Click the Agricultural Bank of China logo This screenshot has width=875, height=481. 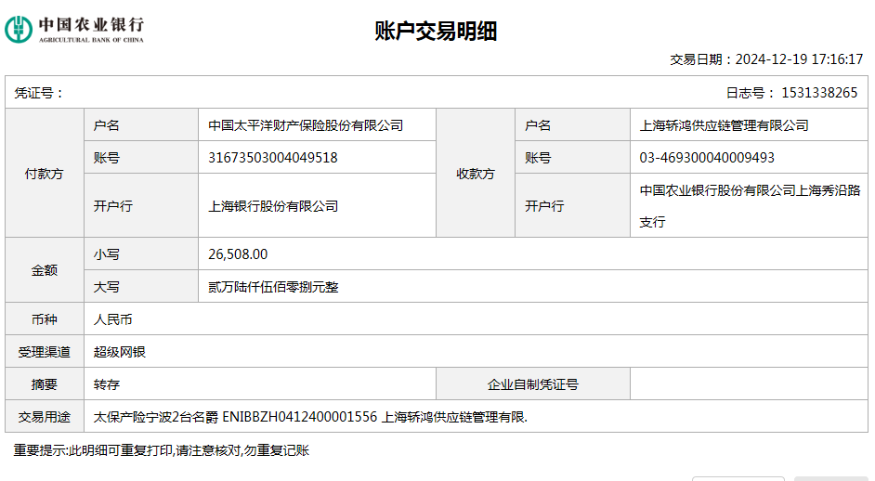click(x=75, y=30)
